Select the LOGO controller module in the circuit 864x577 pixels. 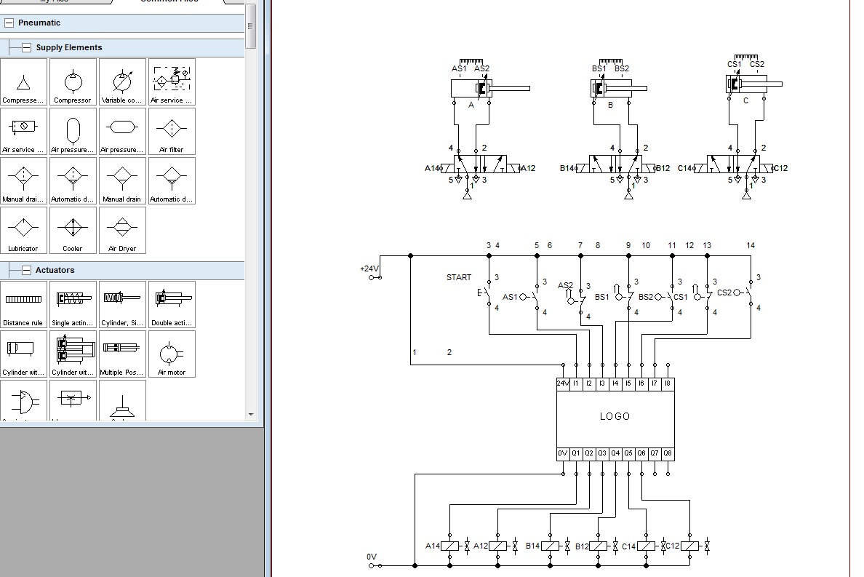(x=615, y=419)
